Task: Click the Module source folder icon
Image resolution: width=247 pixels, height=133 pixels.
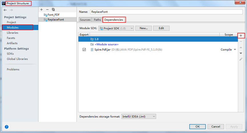Action: (x=92, y=45)
